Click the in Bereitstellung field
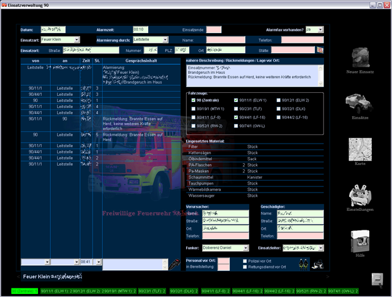Screen dimensions: 392x297 pyautogui.click(x=224, y=267)
